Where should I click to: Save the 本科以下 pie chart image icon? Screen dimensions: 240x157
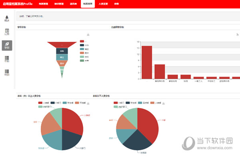click(x=164, y=103)
